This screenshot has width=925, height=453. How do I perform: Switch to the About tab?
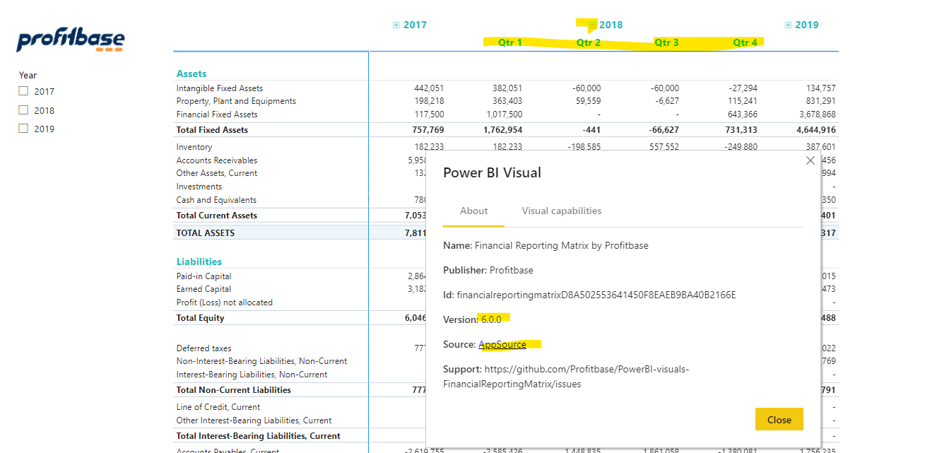[473, 211]
